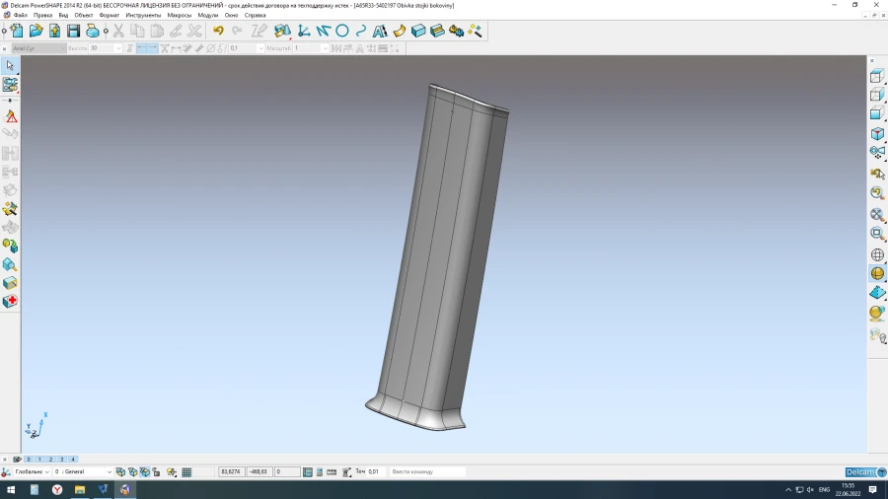Image resolution: width=888 pixels, height=499 pixels.
Task: Expand the workplane dropdown in status bar
Action: 47,472
